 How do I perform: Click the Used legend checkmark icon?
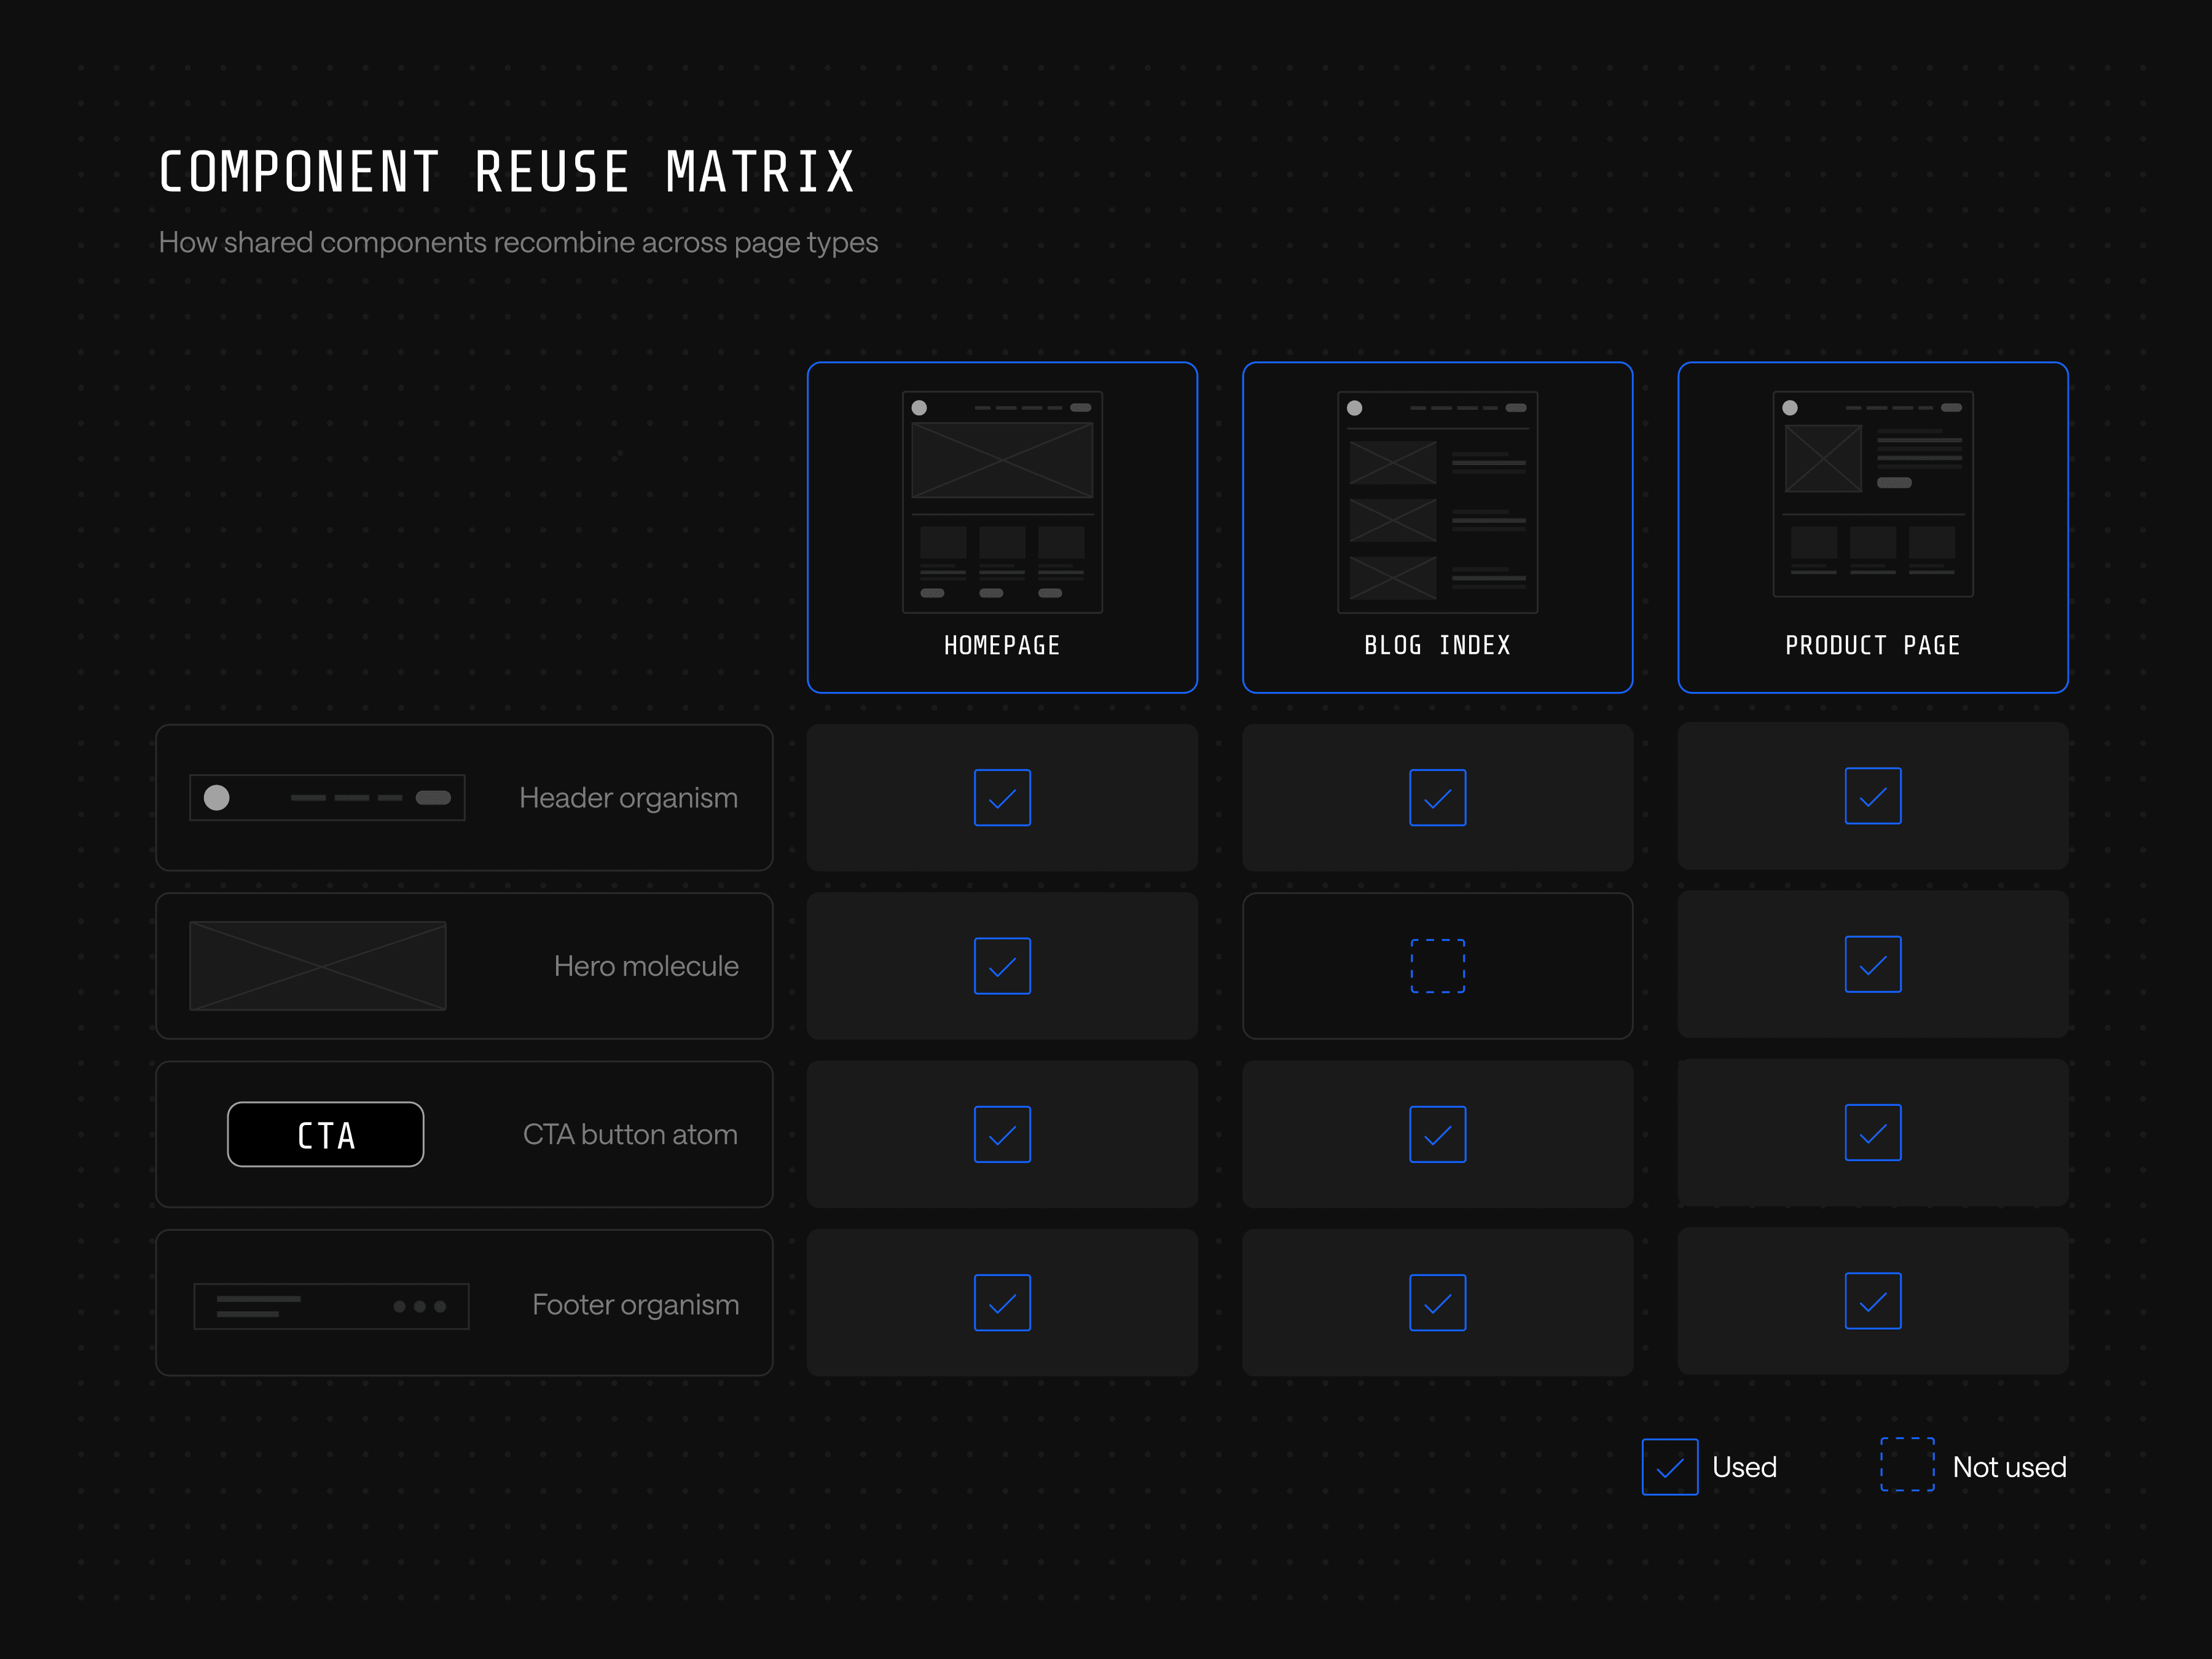tap(1670, 1467)
